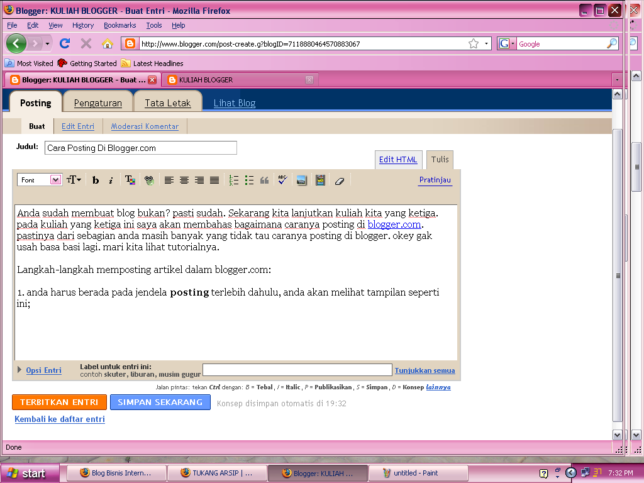Insert an image into the post
644x483 pixels.
pos(301,180)
